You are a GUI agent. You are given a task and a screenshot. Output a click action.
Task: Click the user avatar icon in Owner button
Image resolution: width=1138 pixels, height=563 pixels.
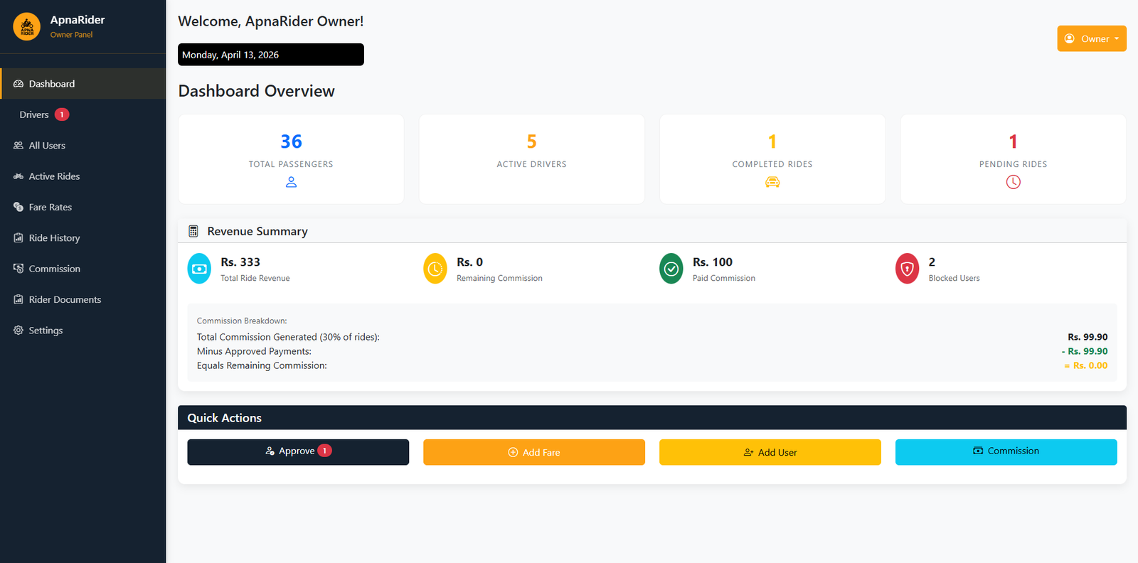(1070, 39)
